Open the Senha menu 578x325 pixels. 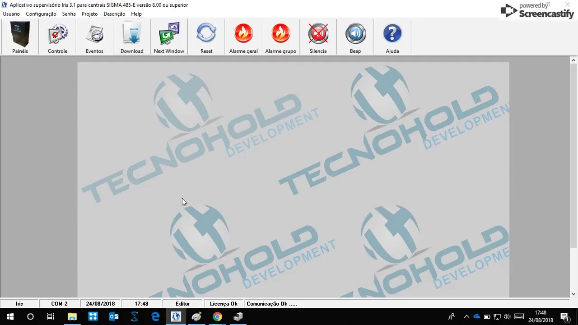pos(69,14)
